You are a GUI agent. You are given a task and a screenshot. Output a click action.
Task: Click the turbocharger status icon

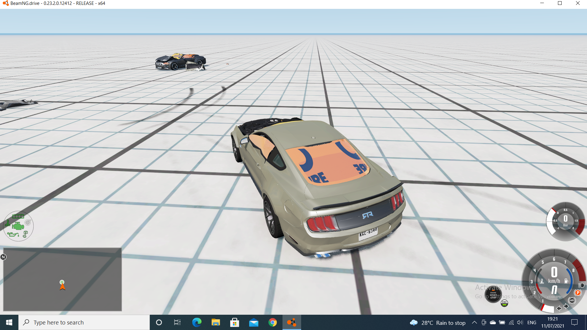coord(28,222)
